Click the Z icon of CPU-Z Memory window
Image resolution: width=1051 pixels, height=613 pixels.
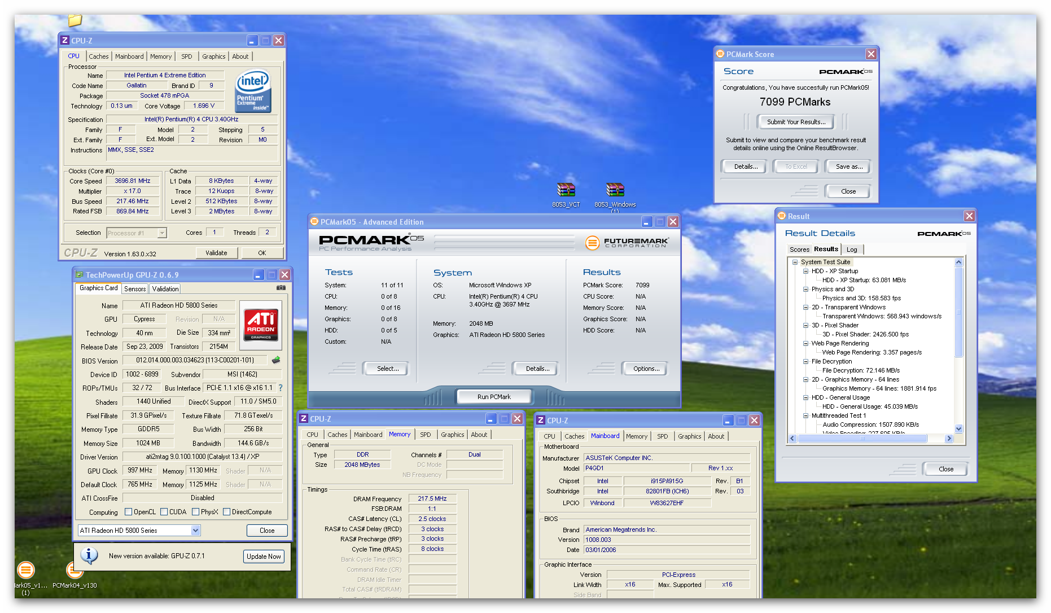click(304, 418)
